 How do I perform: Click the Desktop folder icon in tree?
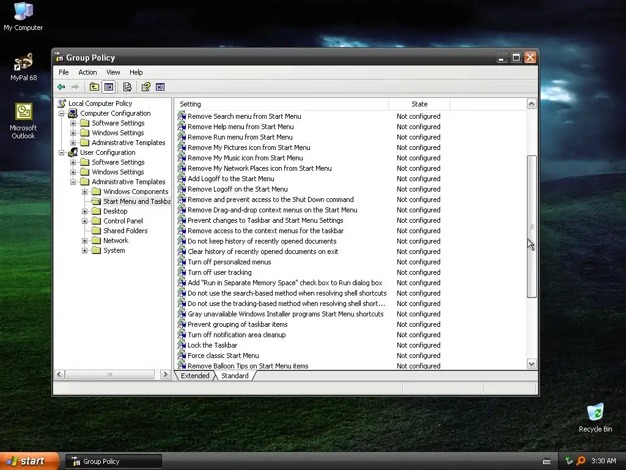[x=96, y=211]
